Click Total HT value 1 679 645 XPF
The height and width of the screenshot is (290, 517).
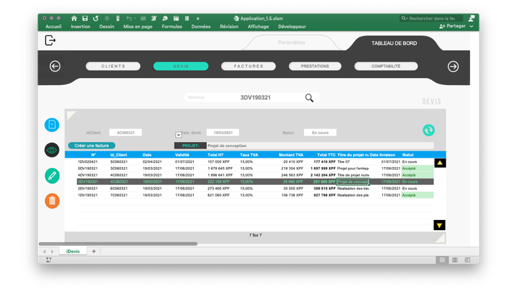pyautogui.click(x=220, y=168)
